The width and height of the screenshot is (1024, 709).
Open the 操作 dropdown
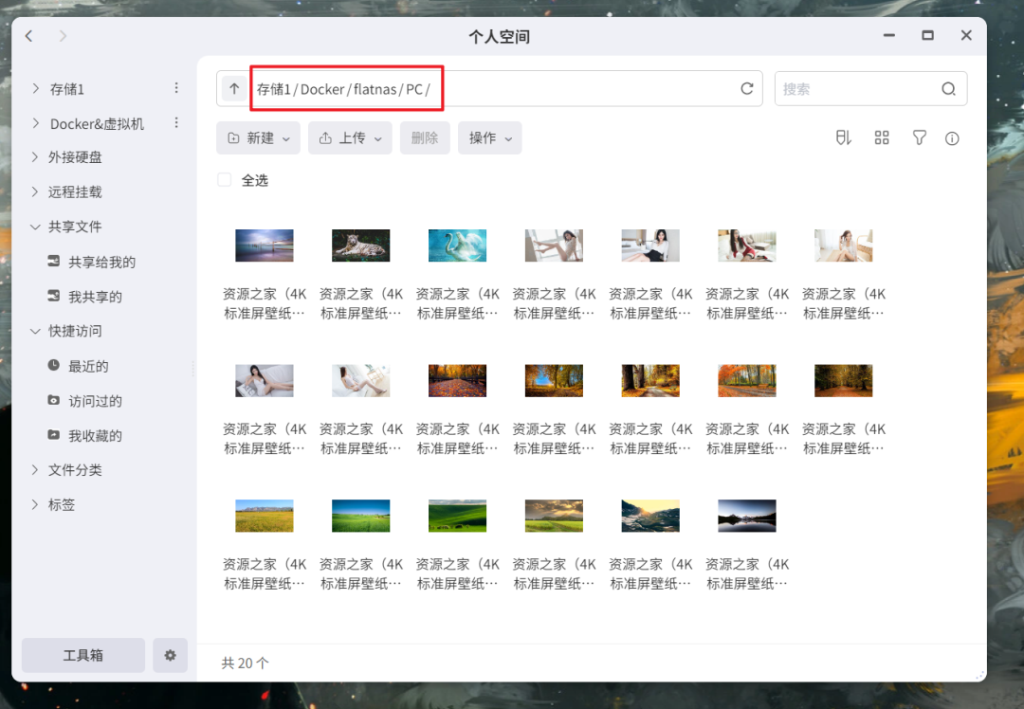tap(490, 137)
